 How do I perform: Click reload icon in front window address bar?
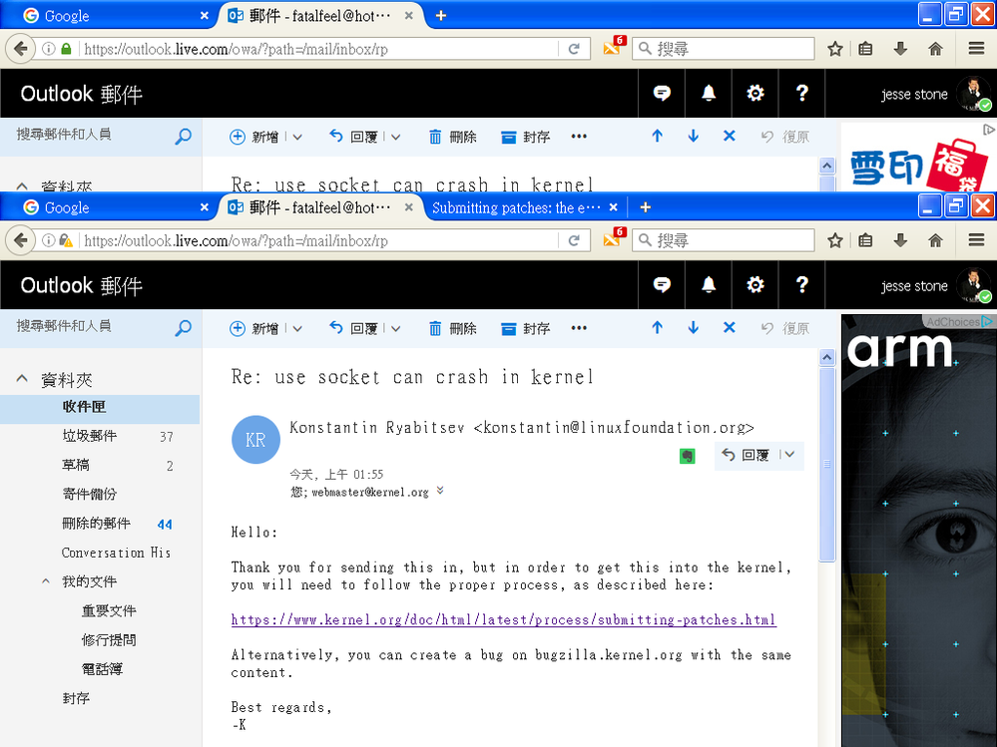574,240
